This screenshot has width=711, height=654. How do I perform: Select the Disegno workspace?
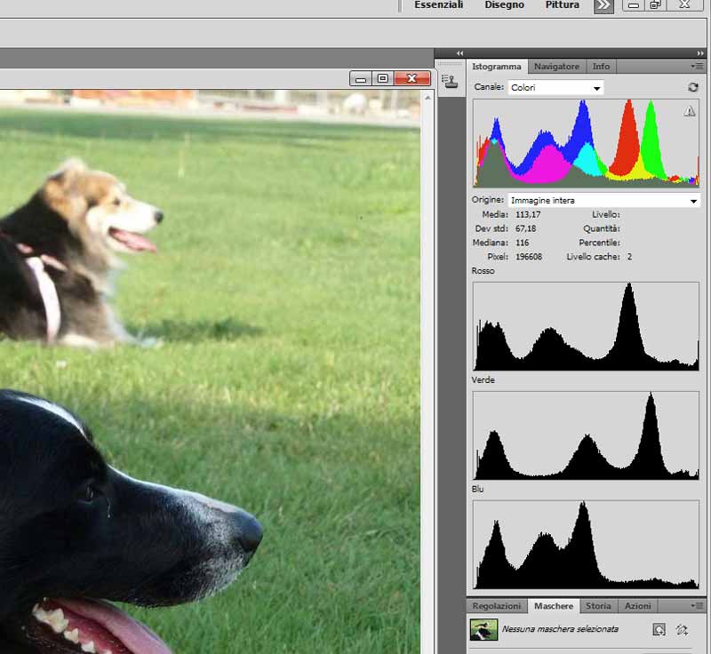tap(504, 5)
